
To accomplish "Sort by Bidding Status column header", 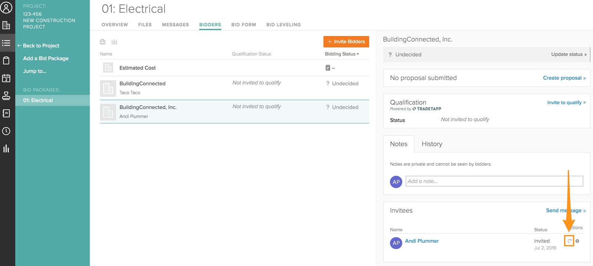I will 341,54.
